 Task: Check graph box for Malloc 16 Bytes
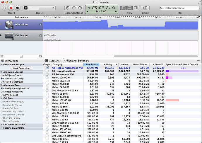47,94
